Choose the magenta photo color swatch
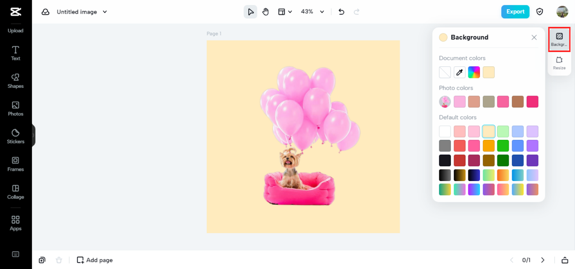The width and height of the screenshot is (575, 269). (532, 102)
